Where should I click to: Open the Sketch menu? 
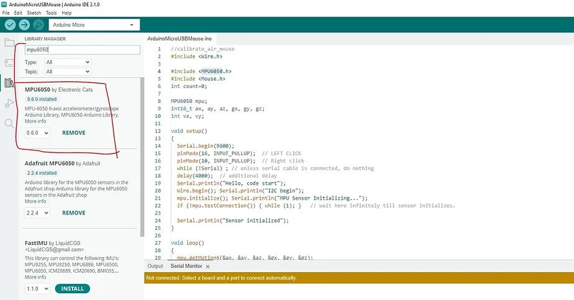click(x=34, y=13)
